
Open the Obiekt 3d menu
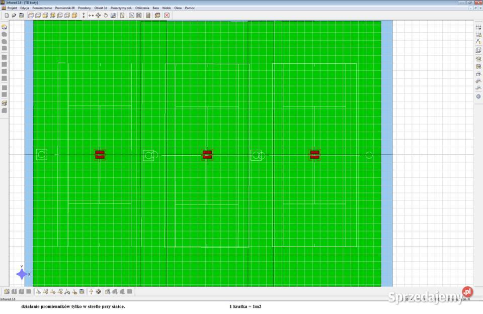[x=101, y=8]
